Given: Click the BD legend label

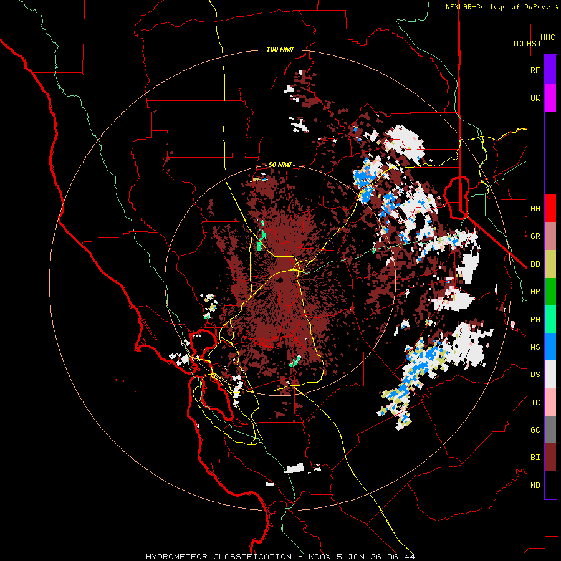Looking at the screenshot, I should point(535,264).
